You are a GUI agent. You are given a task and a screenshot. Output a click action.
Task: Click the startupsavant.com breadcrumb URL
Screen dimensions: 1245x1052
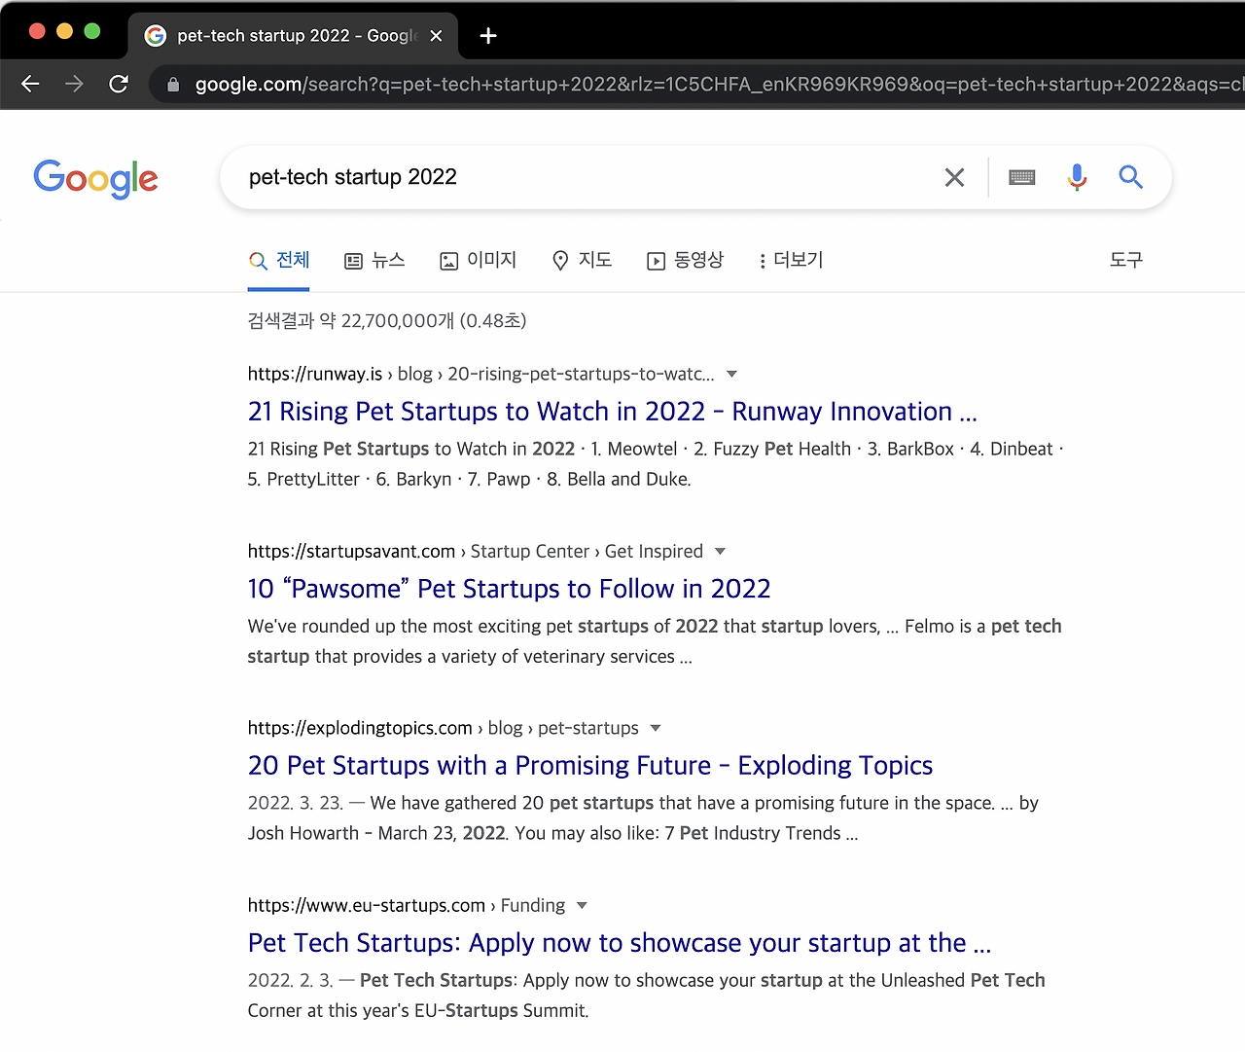point(476,551)
